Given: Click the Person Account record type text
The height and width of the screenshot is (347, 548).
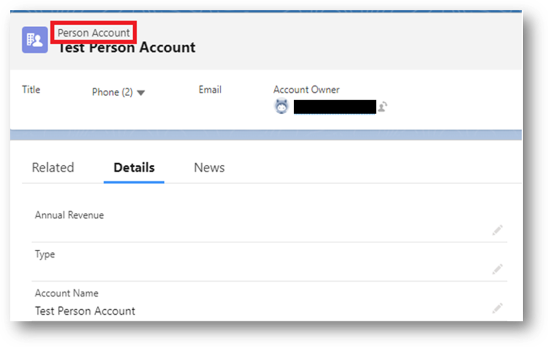Looking at the screenshot, I should pyautogui.click(x=94, y=33).
